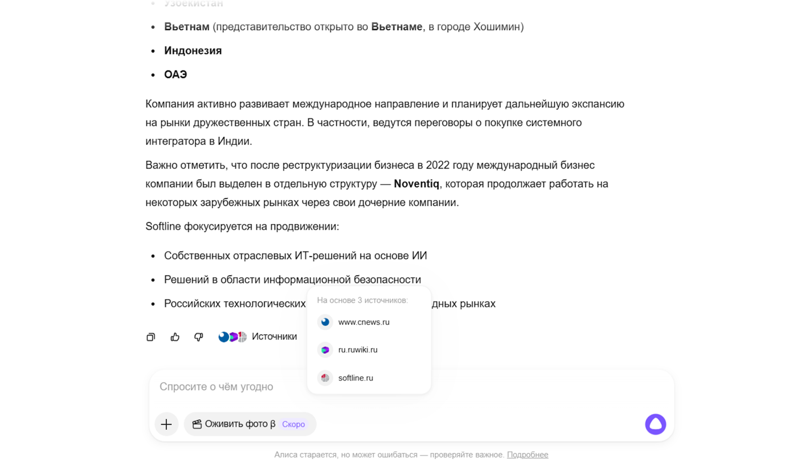Click the ruwiki favicon in sources popup
Viewport: 789px width, 467px height.
coord(325,350)
